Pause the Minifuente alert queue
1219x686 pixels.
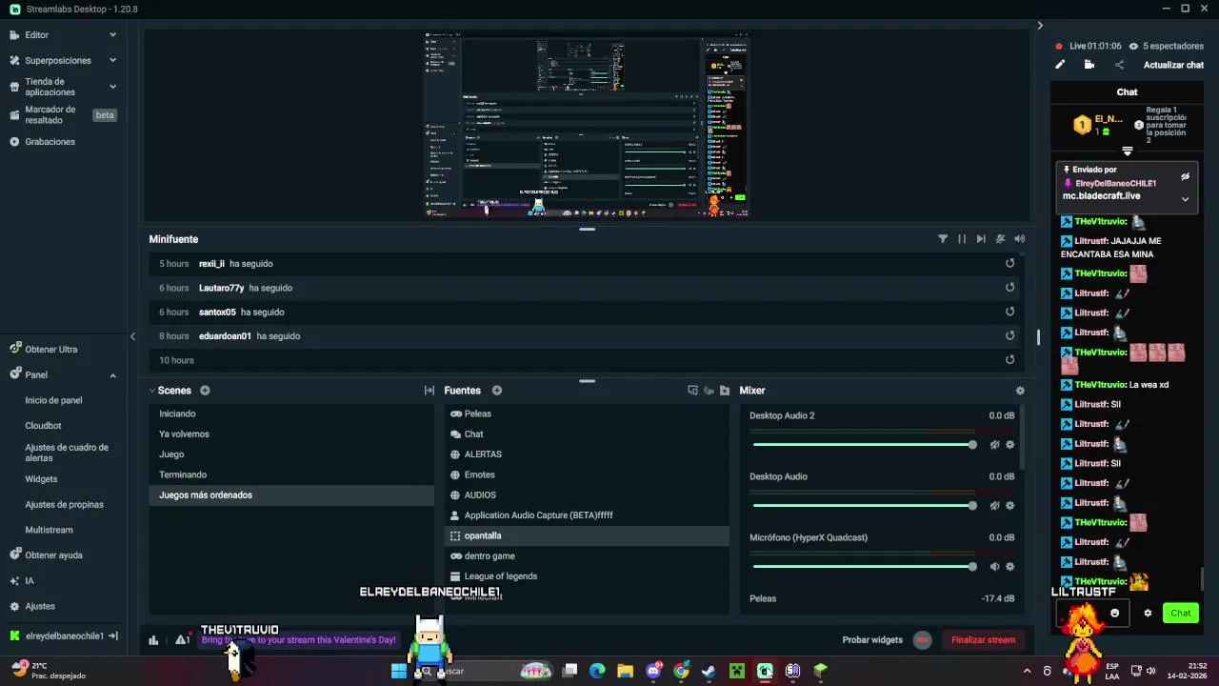pos(962,239)
